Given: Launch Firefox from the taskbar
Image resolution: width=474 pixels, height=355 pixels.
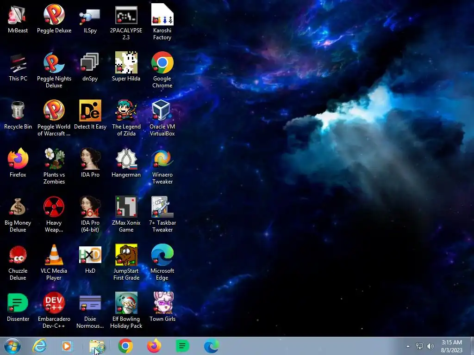Looking at the screenshot, I should click(x=154, y=346).
